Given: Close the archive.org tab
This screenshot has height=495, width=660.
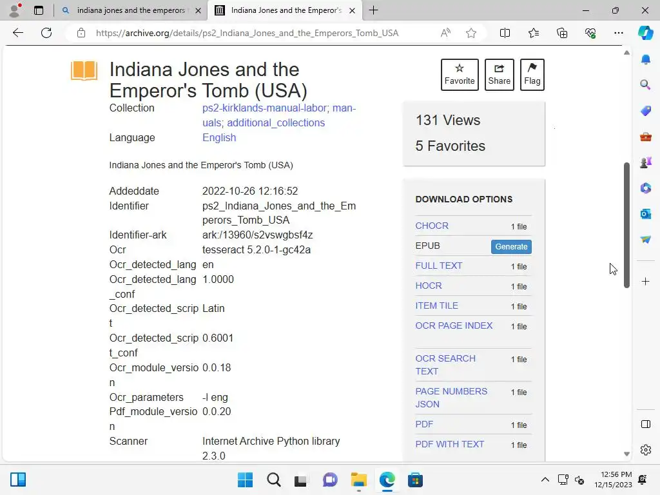Looking at the screenshot, I should 353,10.
